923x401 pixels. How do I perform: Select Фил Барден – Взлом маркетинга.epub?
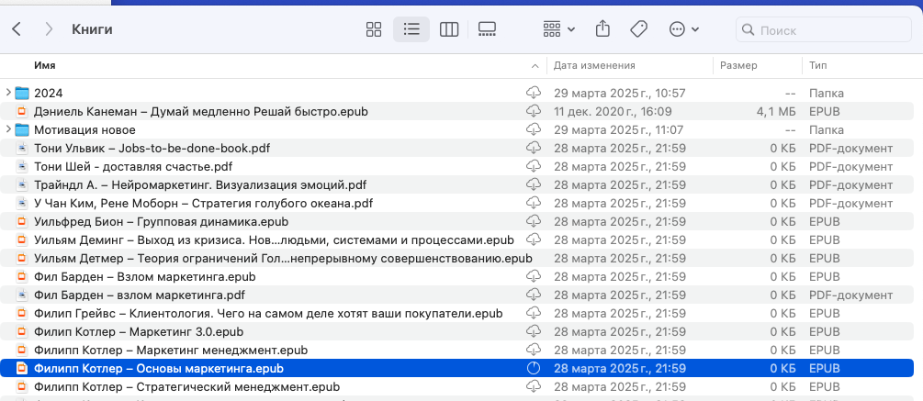pos(144,276)
